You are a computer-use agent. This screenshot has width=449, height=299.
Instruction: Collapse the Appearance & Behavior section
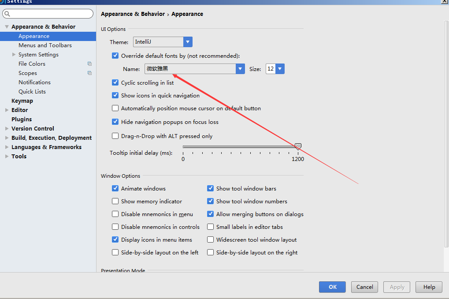(7, 27)
